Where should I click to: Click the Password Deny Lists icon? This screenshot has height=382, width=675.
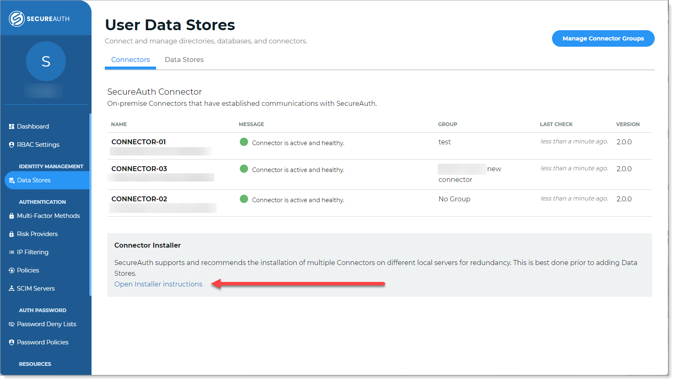(12, 324)
